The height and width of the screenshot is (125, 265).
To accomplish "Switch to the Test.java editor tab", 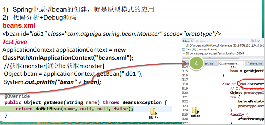I will coord(209,64).
